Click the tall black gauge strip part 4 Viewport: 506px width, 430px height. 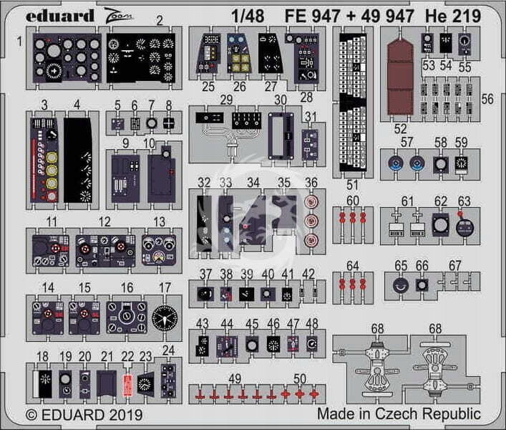78,161
